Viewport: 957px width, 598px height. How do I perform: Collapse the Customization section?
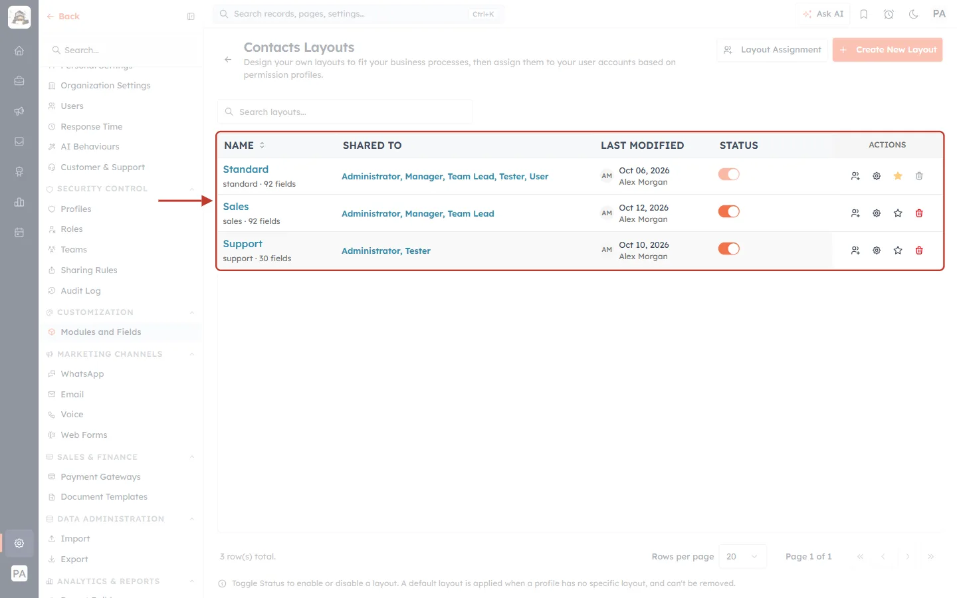coord(192,312)
